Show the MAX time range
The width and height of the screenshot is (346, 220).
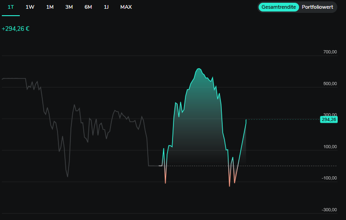click(126, 7)
